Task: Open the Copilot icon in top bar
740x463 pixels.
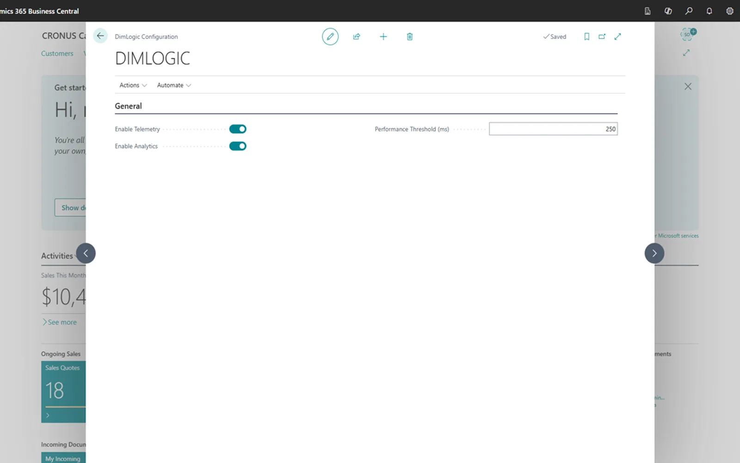Action: coord(668,11)
